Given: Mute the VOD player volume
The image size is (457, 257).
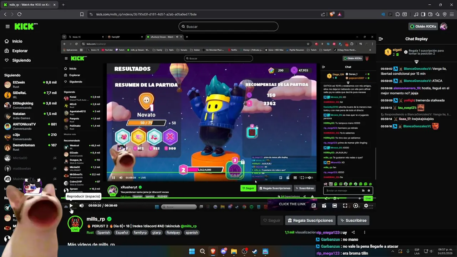Looking at the screenshot, I should tap(81, 206).
